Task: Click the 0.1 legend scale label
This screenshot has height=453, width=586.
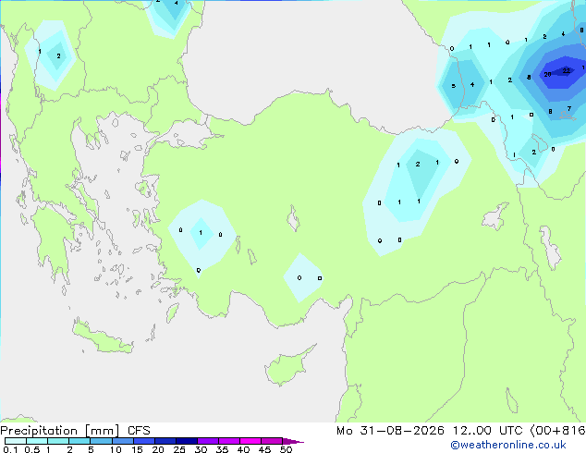Action: 10,449
